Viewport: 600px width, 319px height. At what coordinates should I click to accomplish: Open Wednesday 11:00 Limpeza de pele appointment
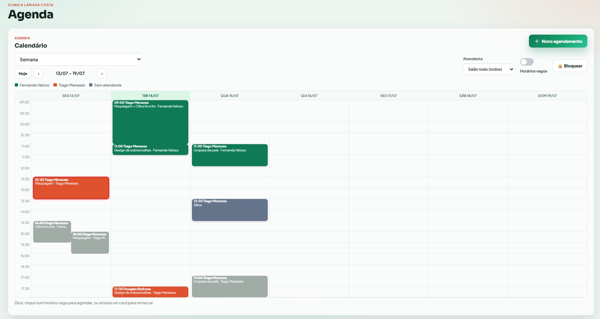tap(230, 155)
